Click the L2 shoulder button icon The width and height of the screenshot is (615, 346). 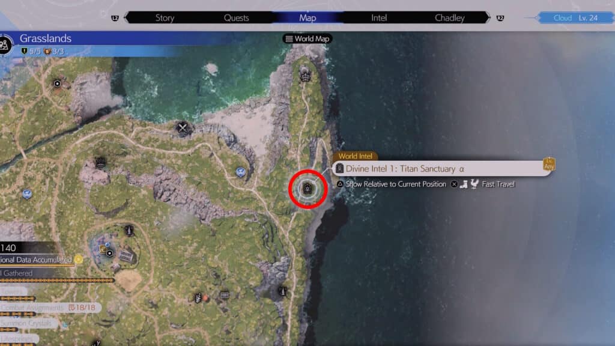[x=115, y=18]
